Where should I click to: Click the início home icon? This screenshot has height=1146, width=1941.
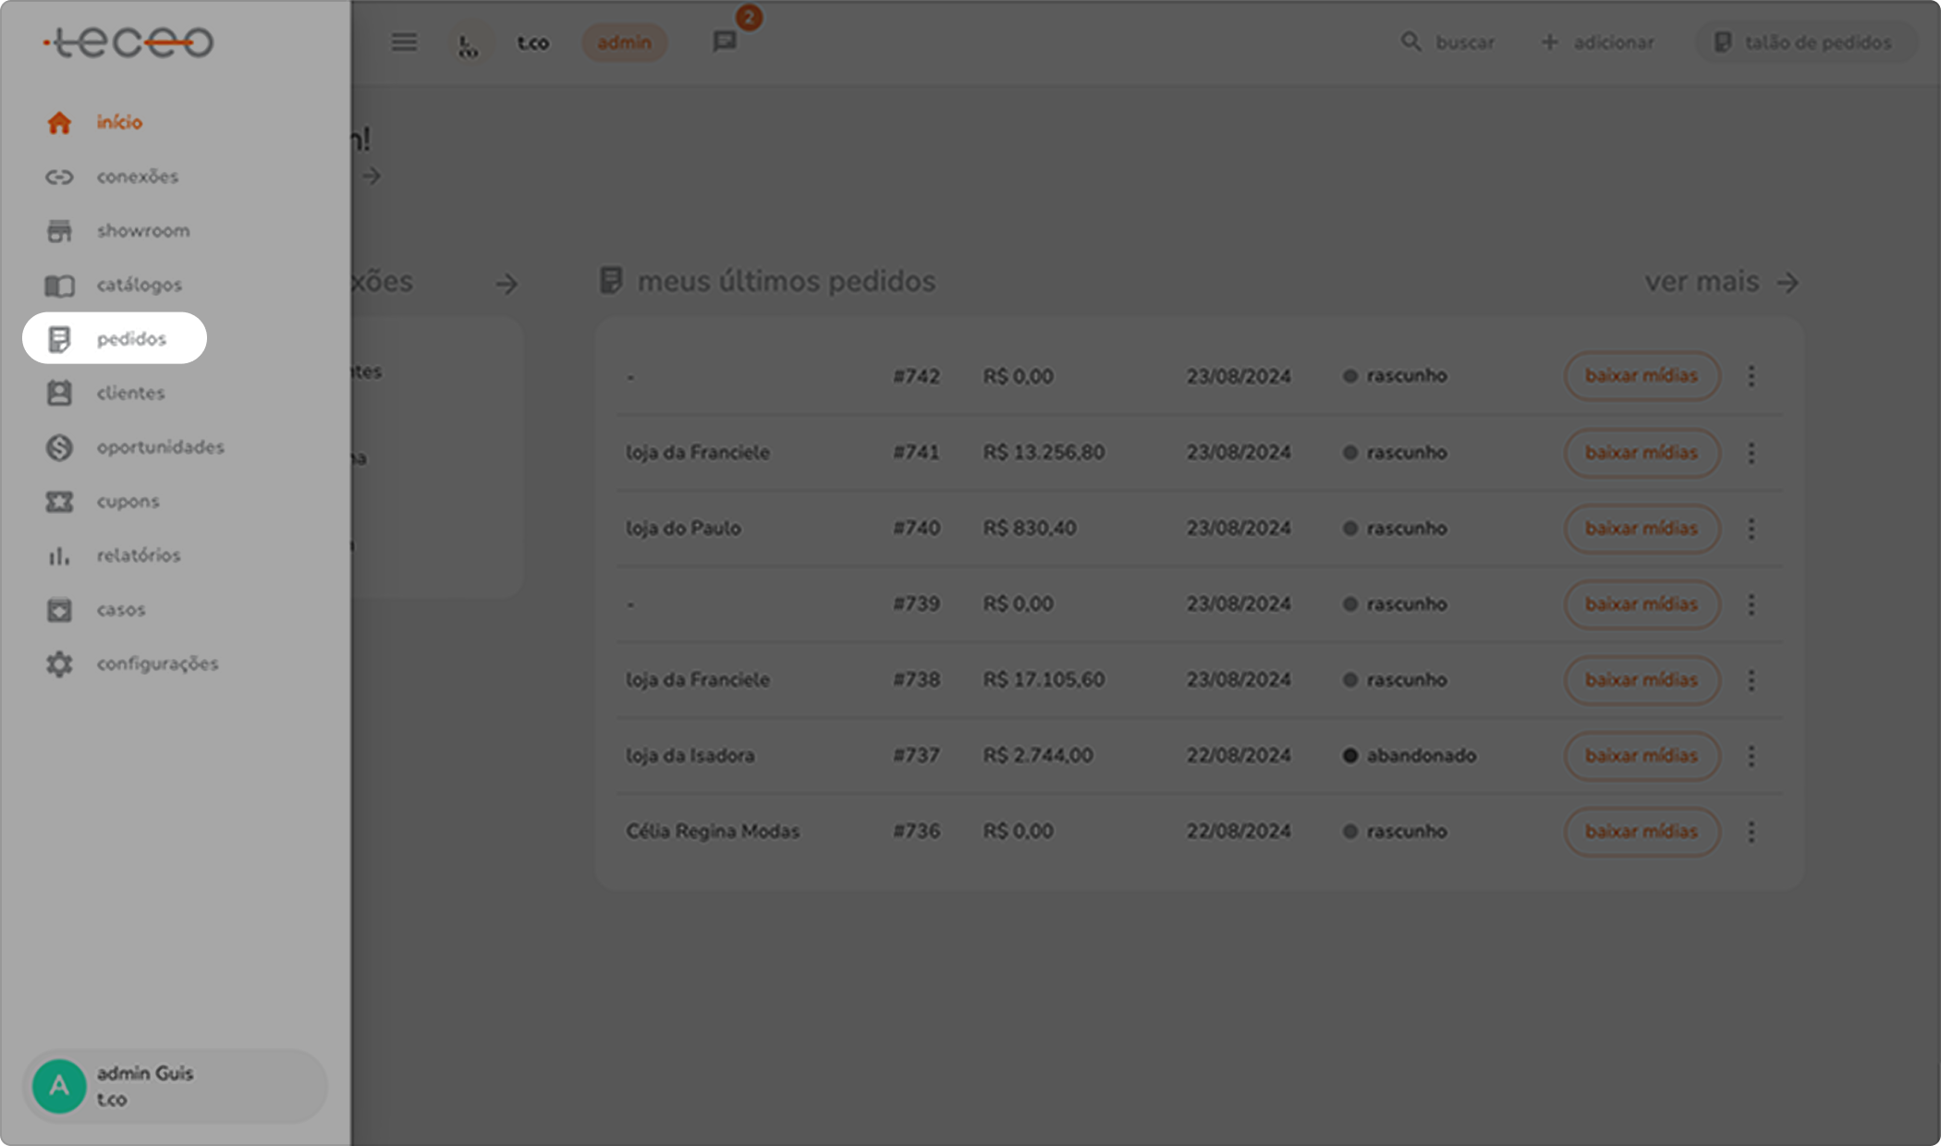click(x=59, y=122)
